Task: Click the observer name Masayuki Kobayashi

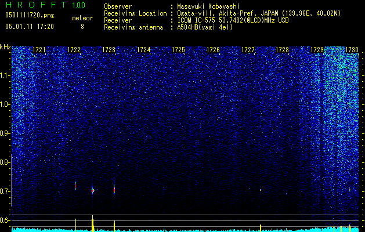Action: pos(208,6)
